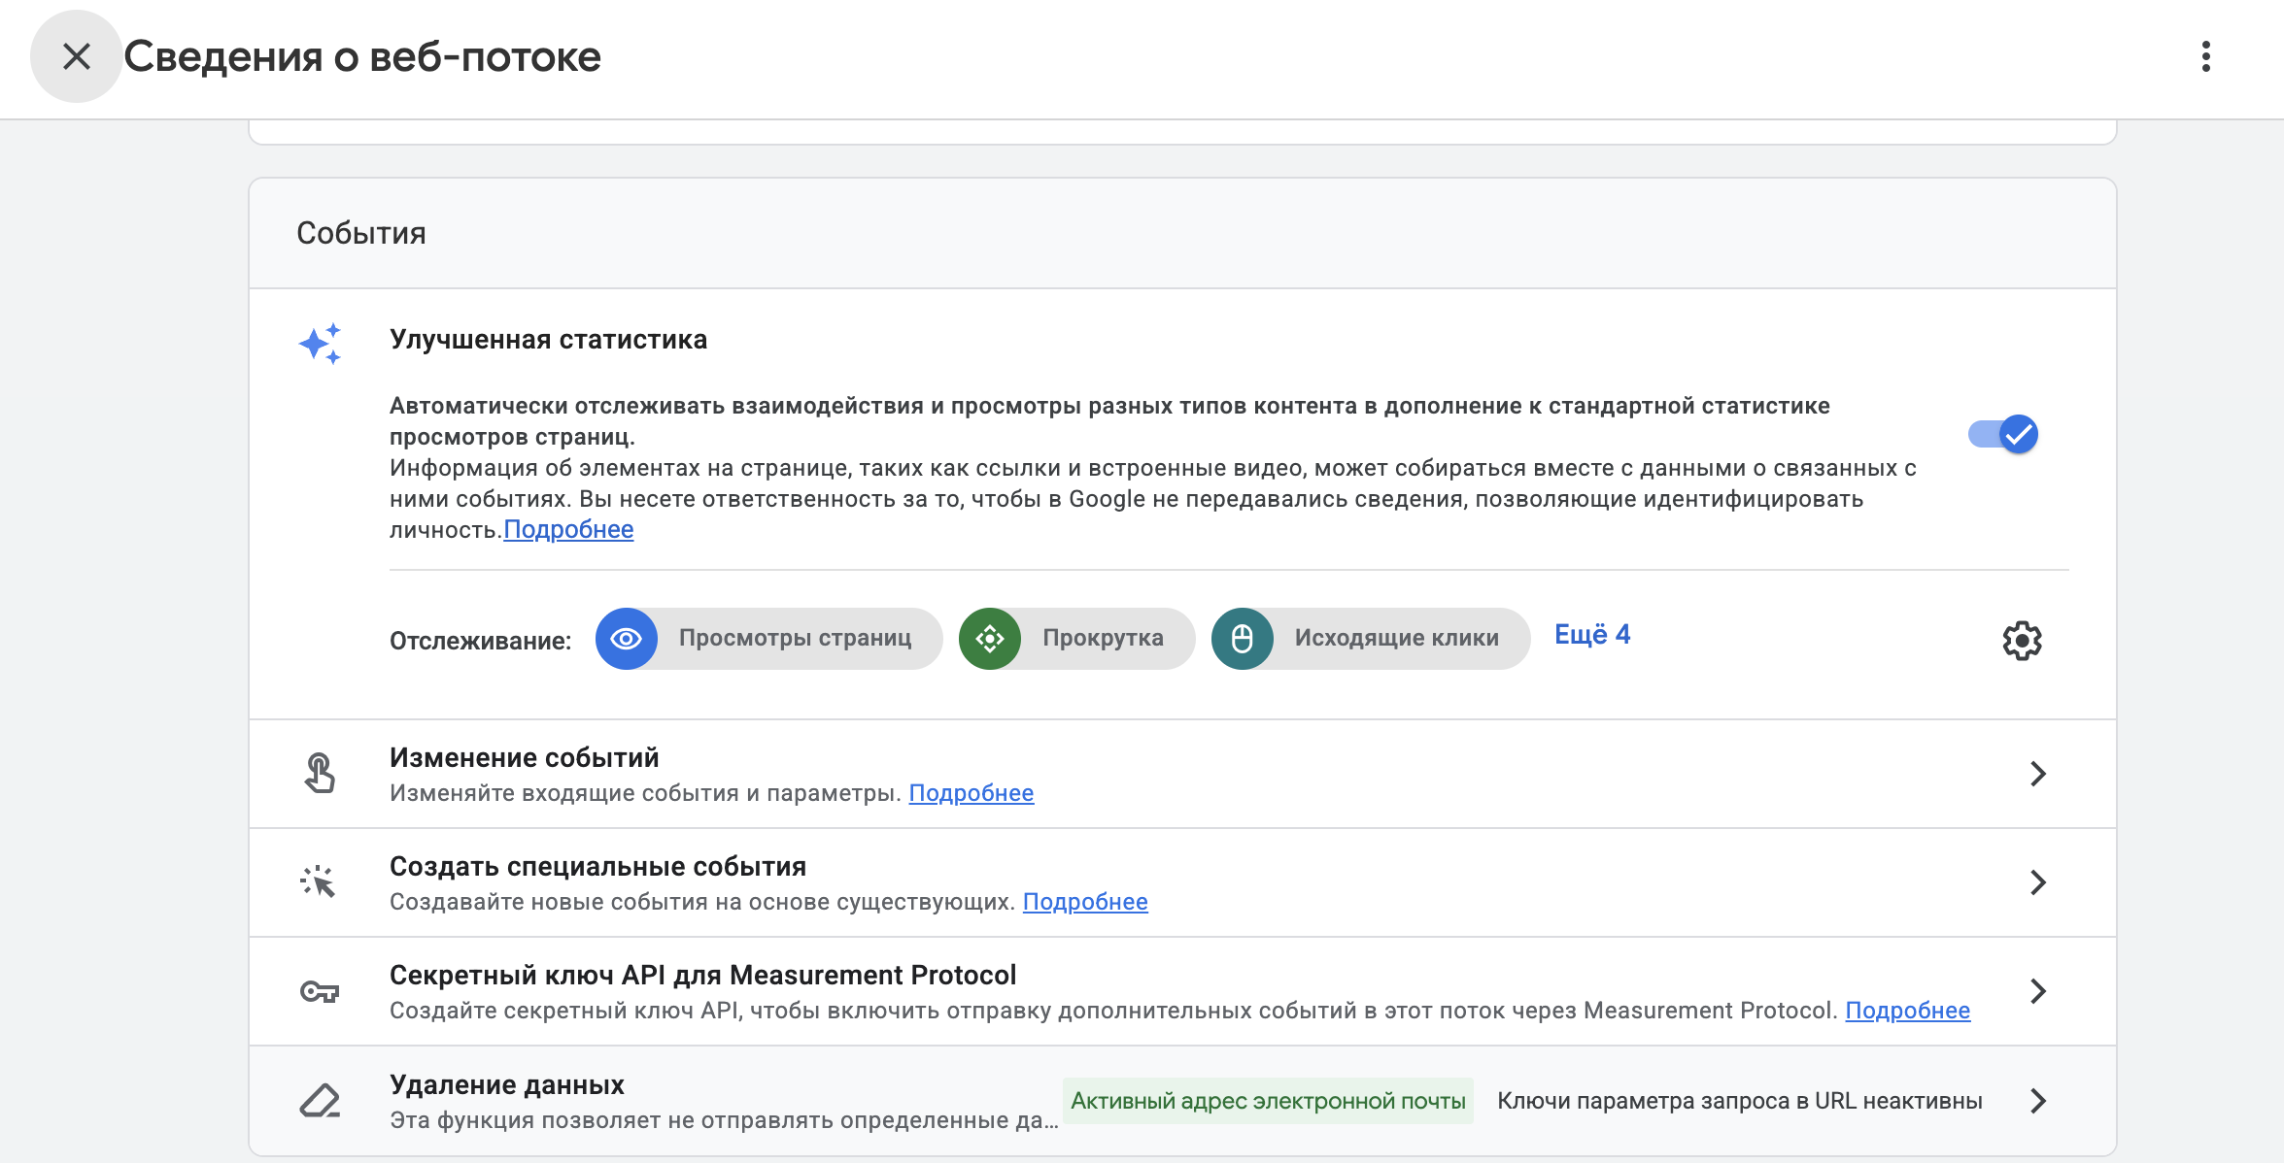The width and height of the screenshot is (2284, 1163).
Task: Open the three-dot more options menu
Action: click(x=2205, y=56)
